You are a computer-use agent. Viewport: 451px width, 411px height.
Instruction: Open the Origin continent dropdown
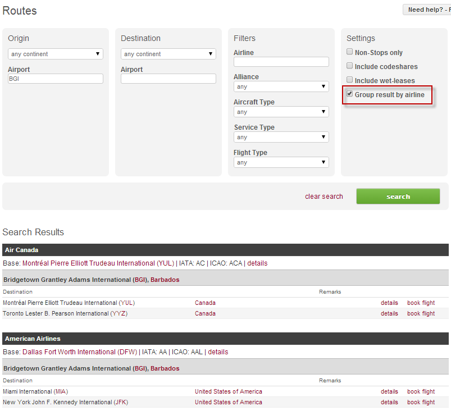click(56, 54)
